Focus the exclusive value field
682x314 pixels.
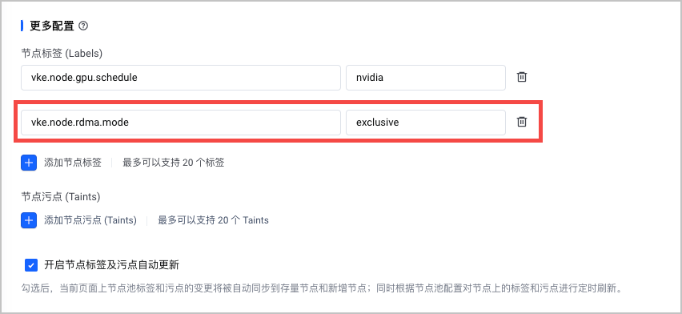tap(426, 123)
